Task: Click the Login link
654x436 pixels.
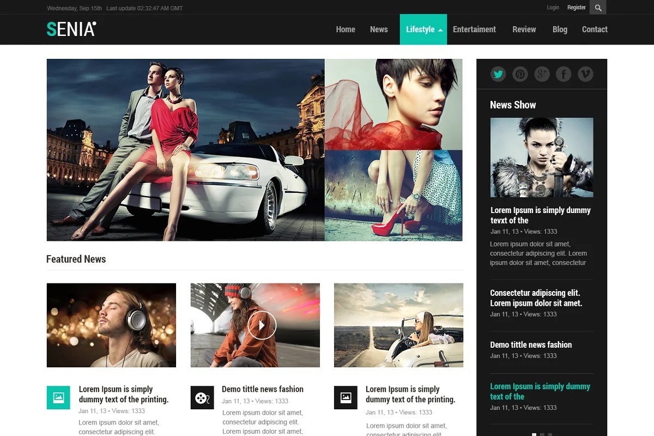Action: (x=553, y=8)
